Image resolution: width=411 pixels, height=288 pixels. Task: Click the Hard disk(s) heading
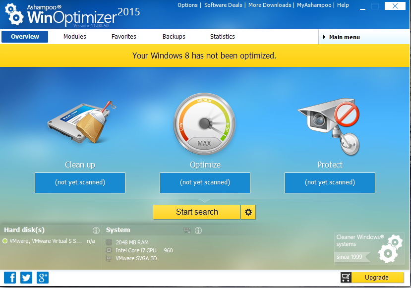point(24,230)
